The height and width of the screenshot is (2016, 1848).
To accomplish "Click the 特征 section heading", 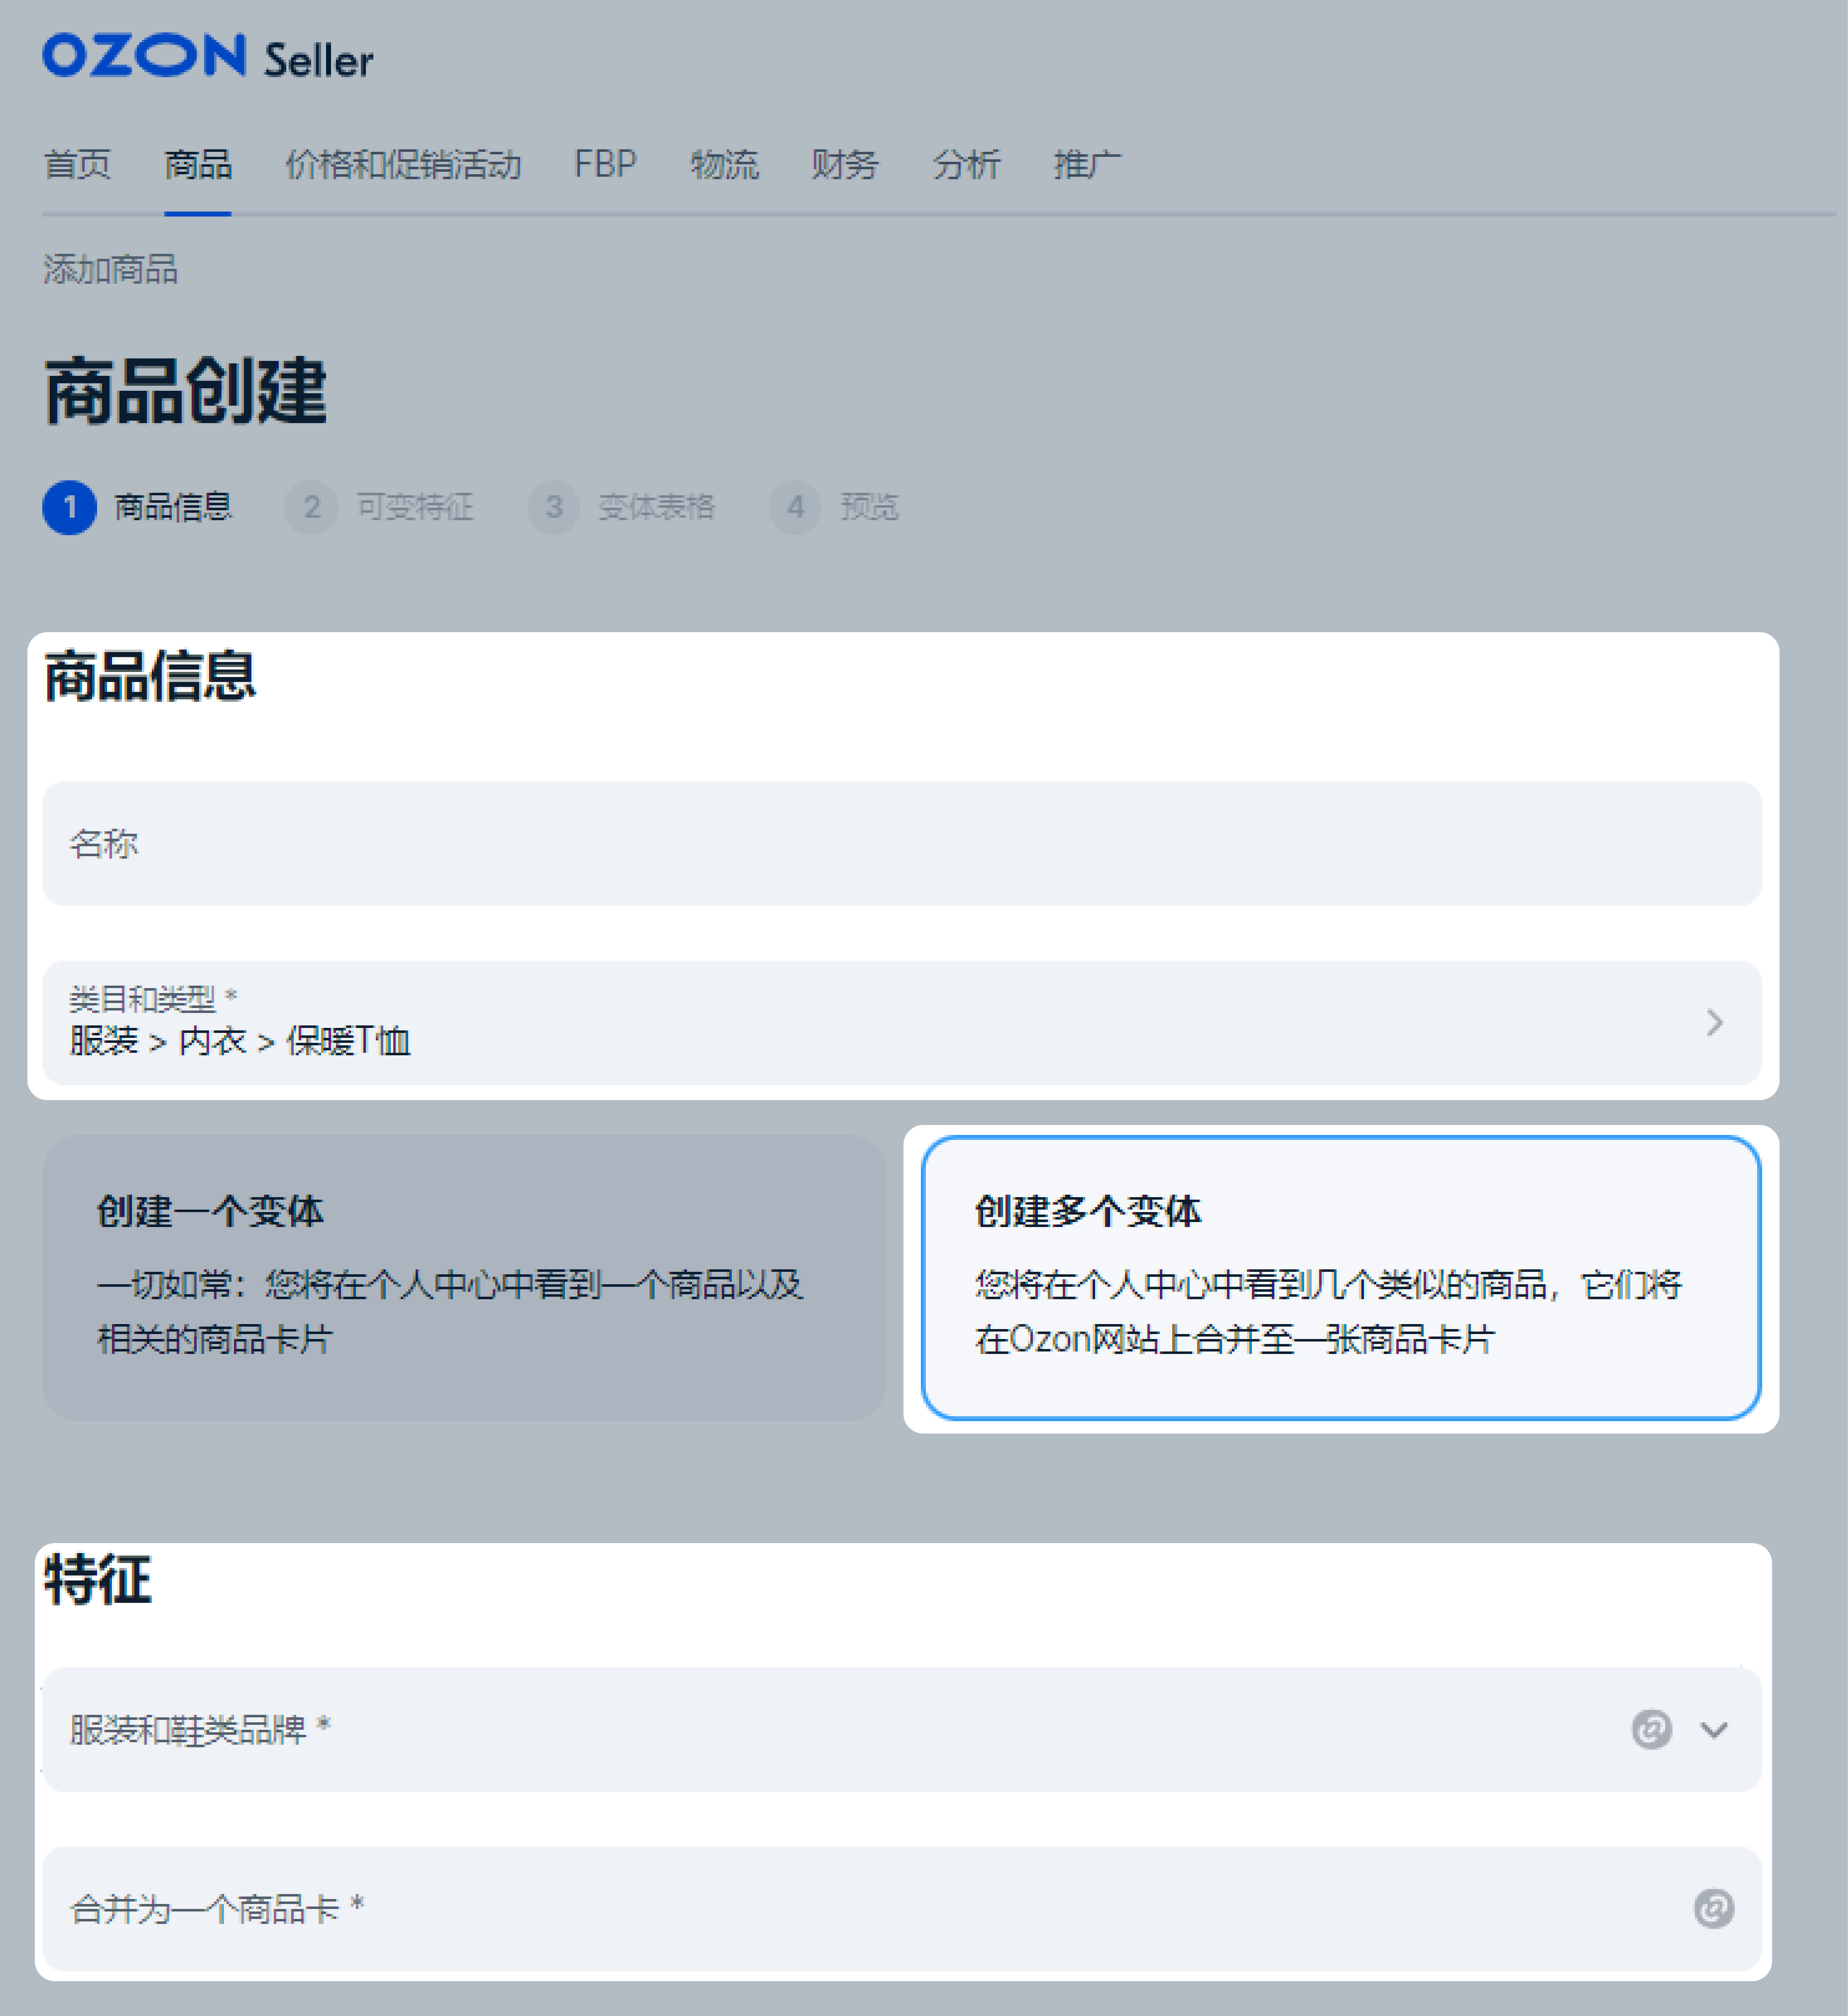I will (98, 1580).
